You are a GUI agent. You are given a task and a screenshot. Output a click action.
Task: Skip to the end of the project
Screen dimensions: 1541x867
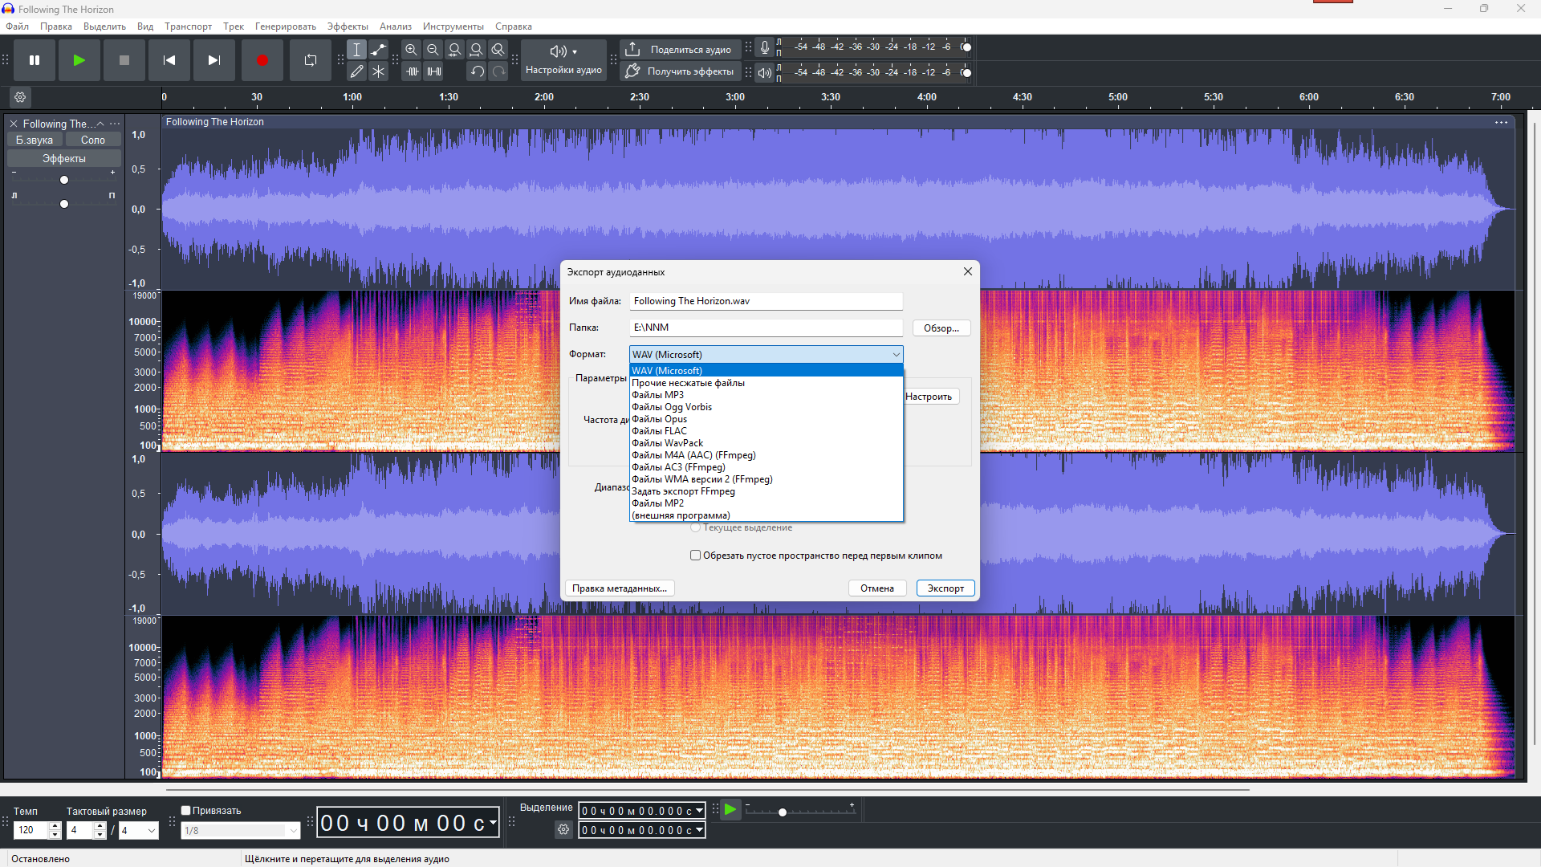[x=214, y=60]
